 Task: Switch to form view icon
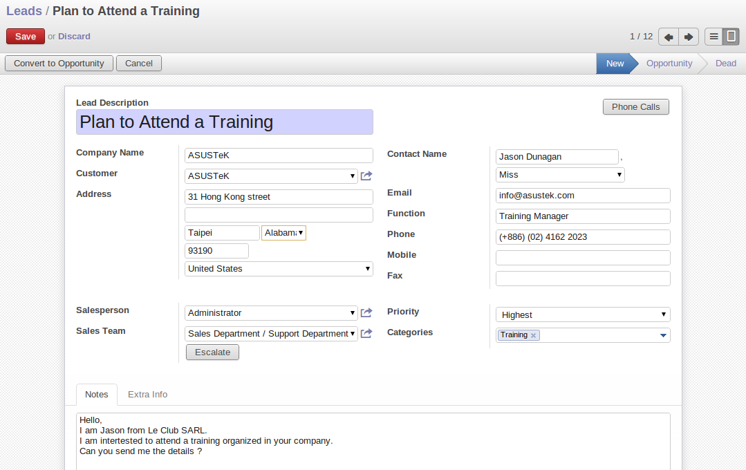coord(731,37)
